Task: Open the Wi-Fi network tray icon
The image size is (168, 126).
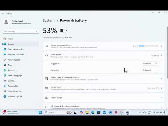Action: 154,112
